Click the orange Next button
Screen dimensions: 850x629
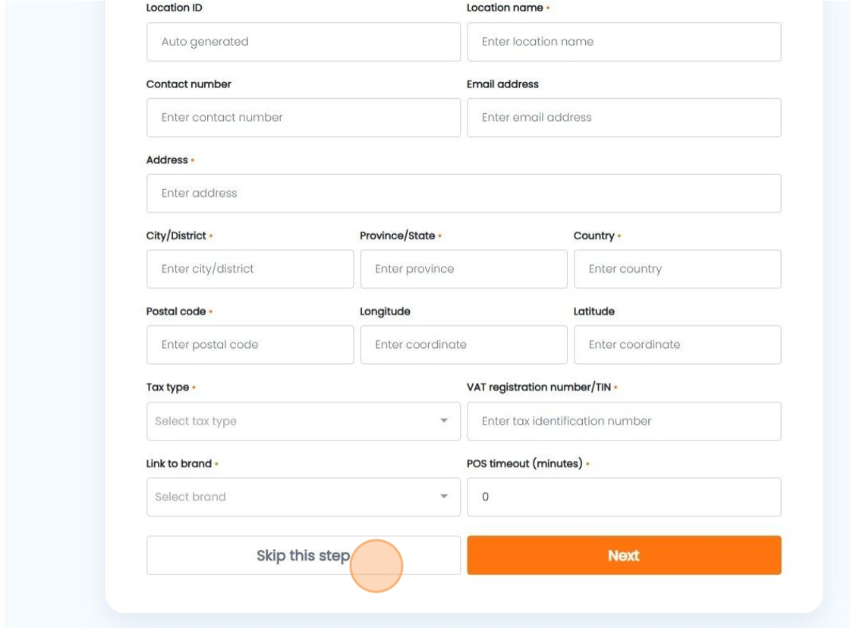point(624,555)
